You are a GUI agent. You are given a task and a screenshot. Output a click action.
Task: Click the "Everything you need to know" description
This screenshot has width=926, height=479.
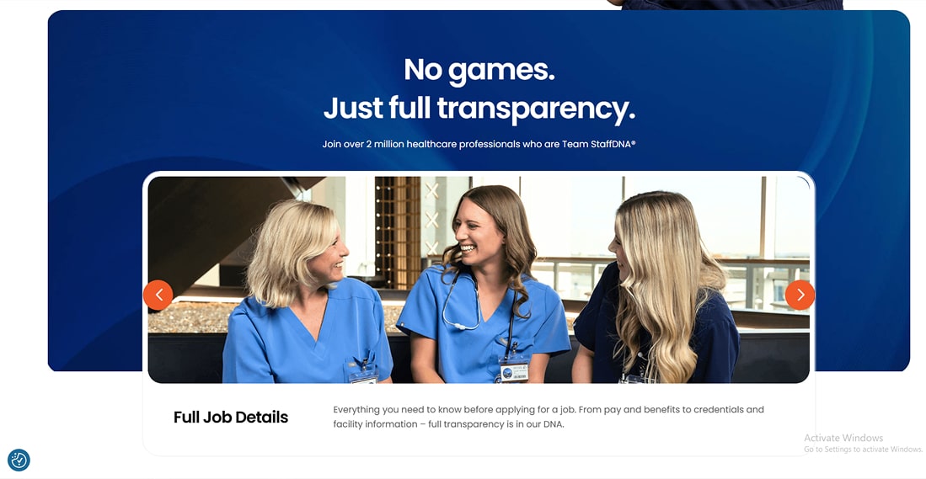pos(549,417)
